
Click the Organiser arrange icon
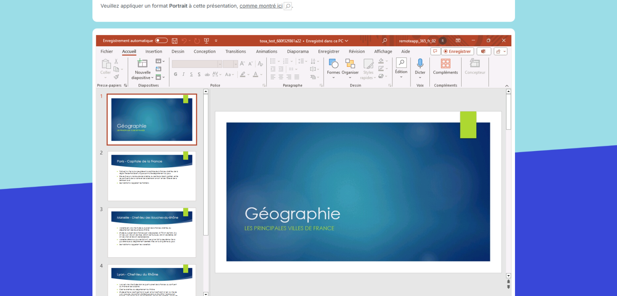coord(350,64)
